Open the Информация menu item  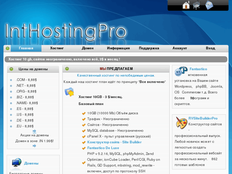118,48
